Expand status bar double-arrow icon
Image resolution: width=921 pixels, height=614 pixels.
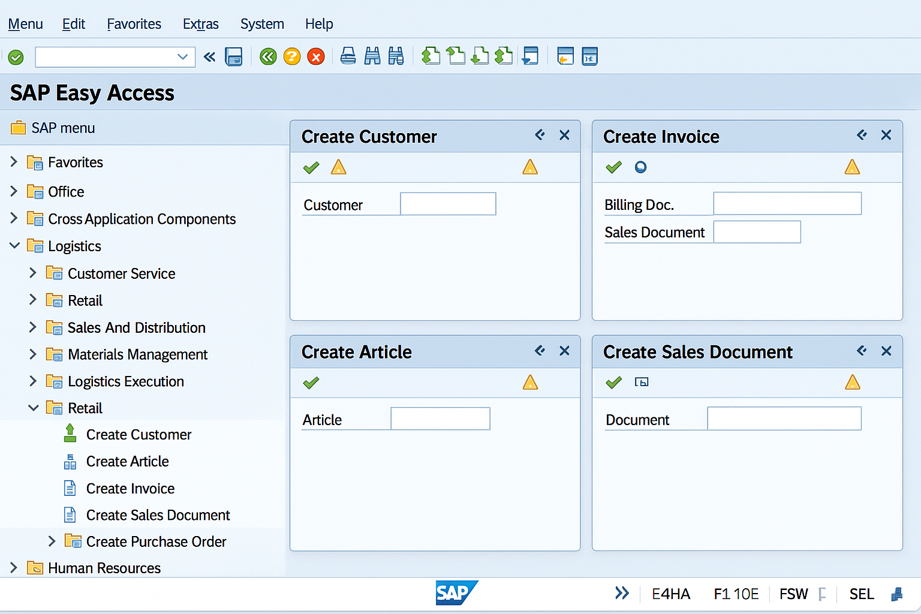click(622, 593)
